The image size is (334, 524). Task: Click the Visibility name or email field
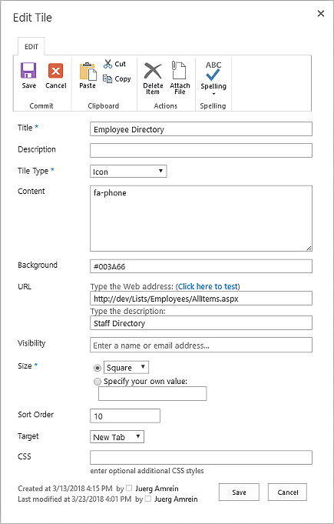coord(201,345)
